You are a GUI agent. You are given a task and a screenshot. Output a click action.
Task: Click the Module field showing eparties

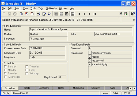[x=48, y=34]
